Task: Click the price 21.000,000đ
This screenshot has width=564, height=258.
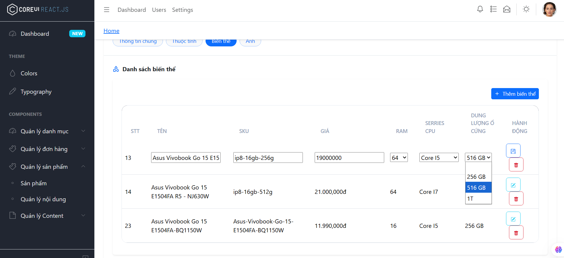Action: (x=330, y=192)
